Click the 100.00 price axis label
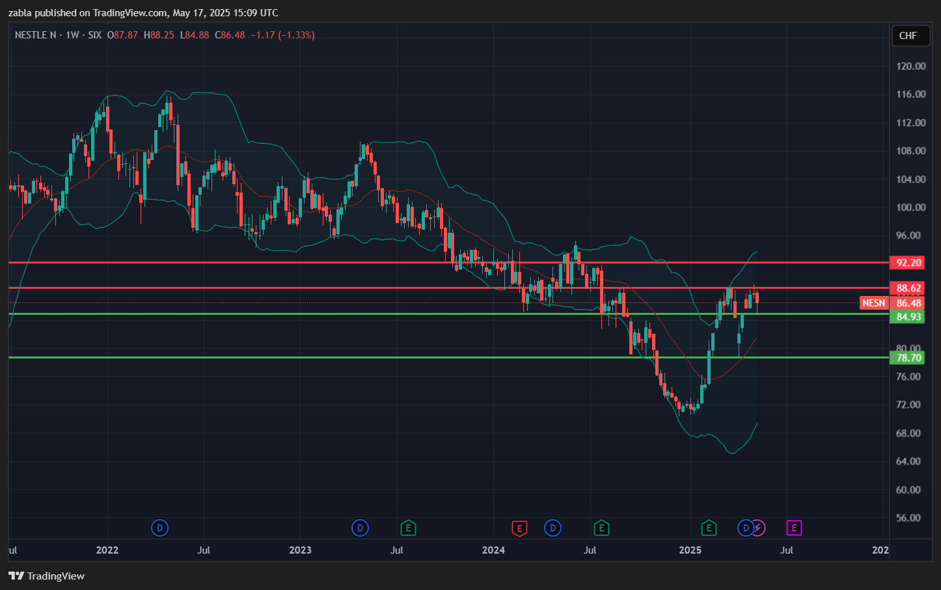Screen dimensions: 941x590 click(x=910, y=208)
